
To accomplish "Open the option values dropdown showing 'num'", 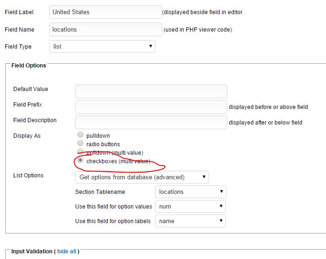I will click(190, 206).
